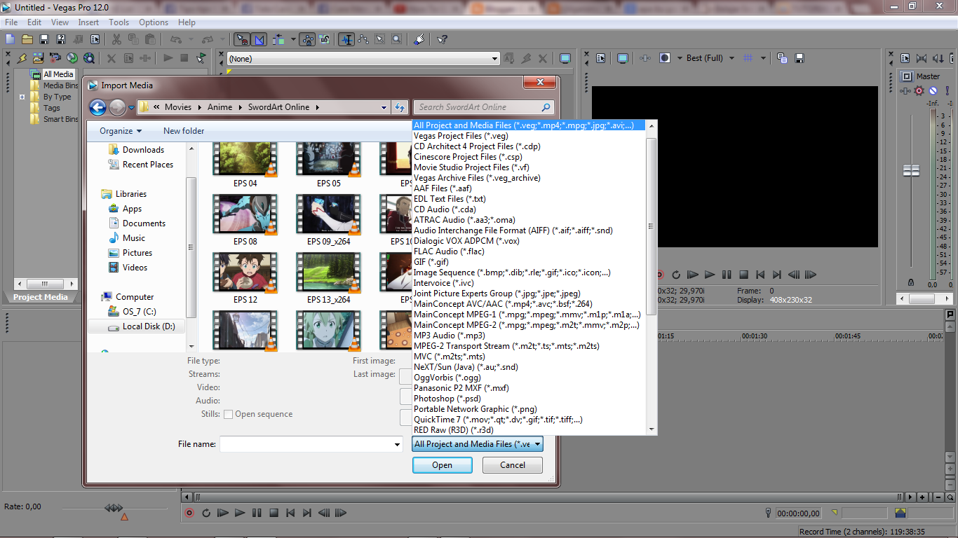Click the New project icon in main toolbar
Image resolution: width=958 pixels, height=538 pixels.
point(10,39)
